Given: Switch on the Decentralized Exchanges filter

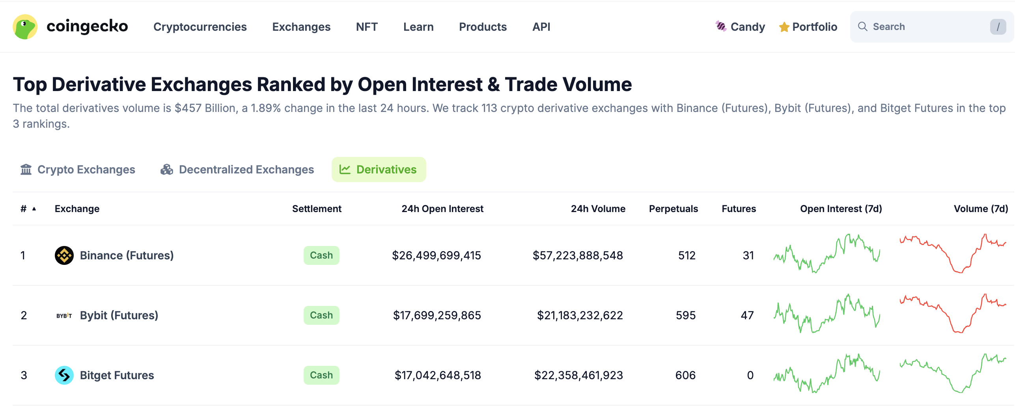Looking at the screenshot, I should [238, 169].
